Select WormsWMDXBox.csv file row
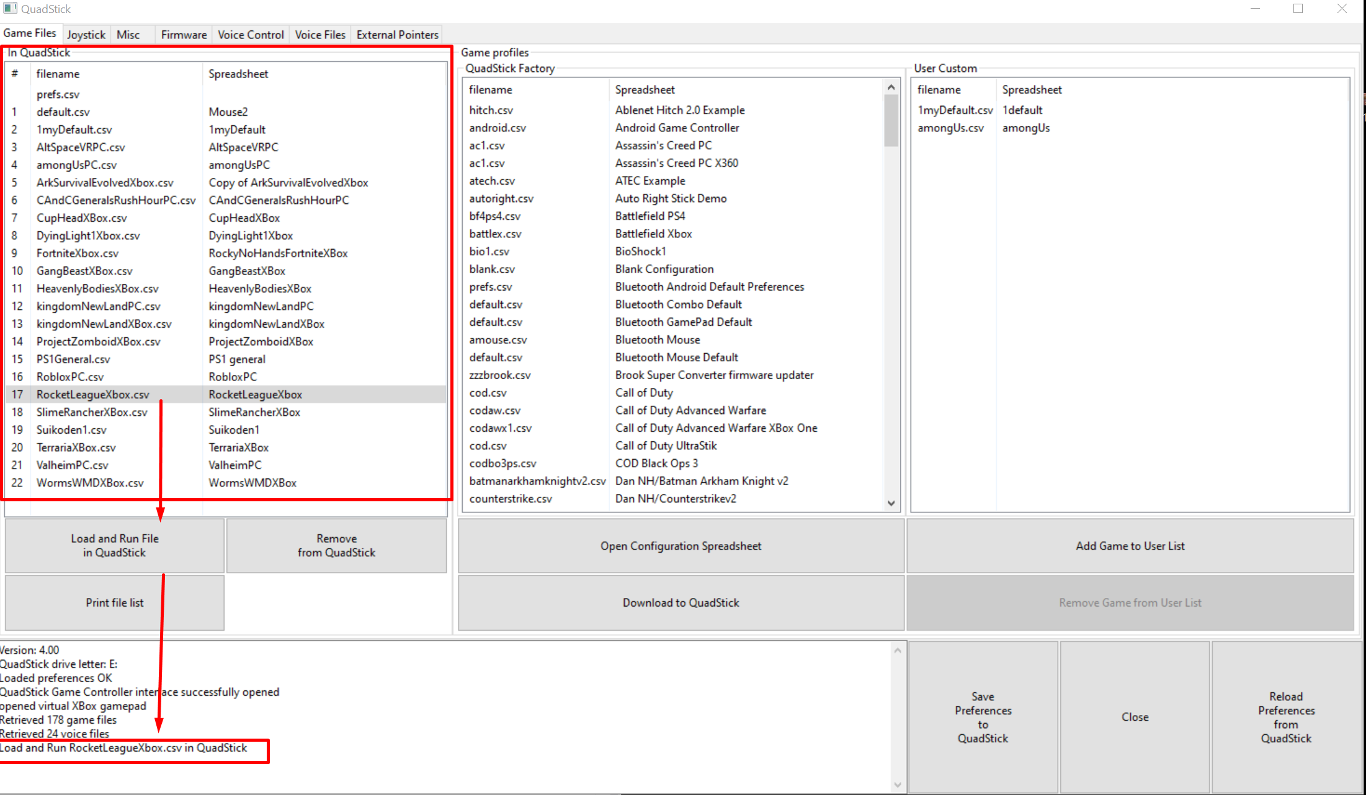Image resolution: width=1366 pixels, height=795 pixels. [226, 483]
